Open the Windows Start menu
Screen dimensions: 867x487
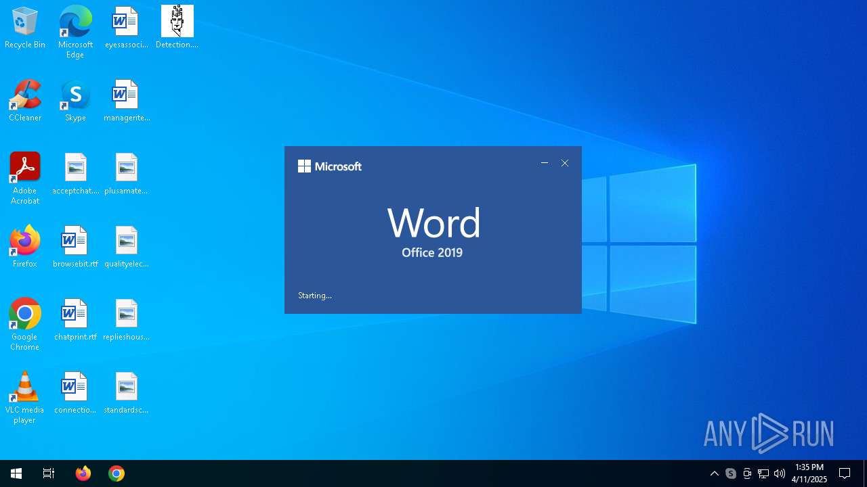pos(16,473)
